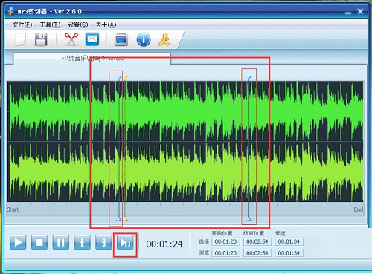
Task: Click the blue end marker atop waveform
Action: tap(249, 78)
